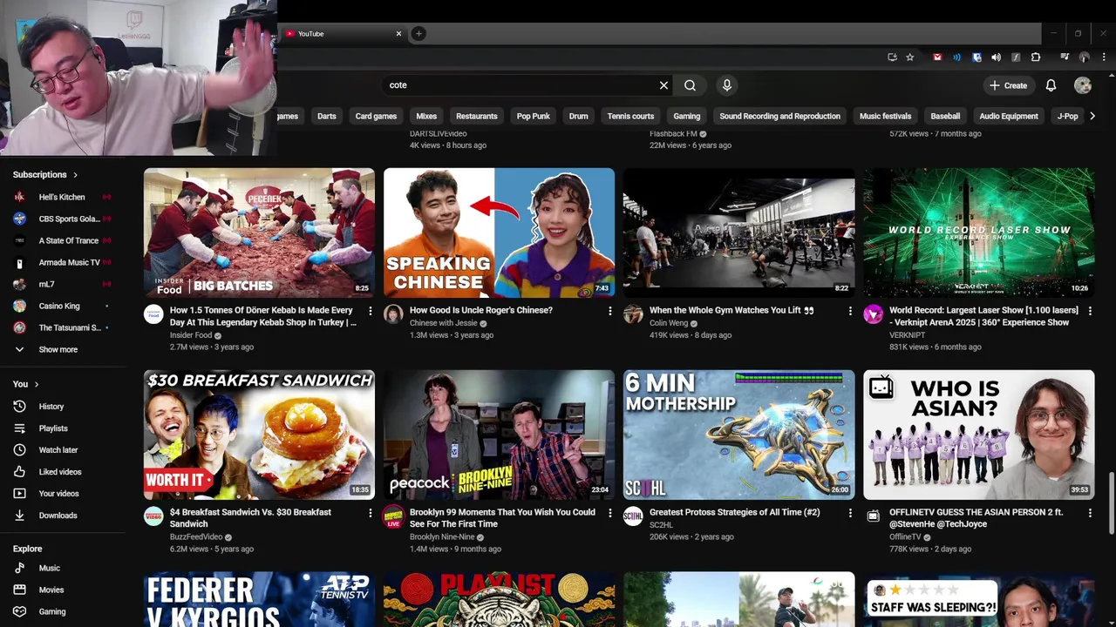Open the Chinese with Jessie channel link
This screenshot has width=1116, height=627.
(x=443, y=323)
